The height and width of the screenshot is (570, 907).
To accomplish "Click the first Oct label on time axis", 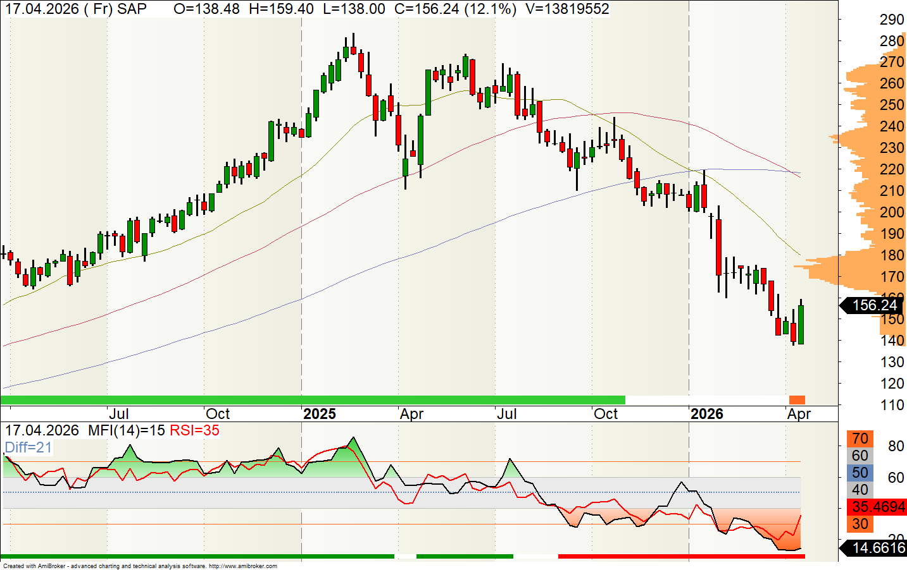I will (x=218, y=414).
